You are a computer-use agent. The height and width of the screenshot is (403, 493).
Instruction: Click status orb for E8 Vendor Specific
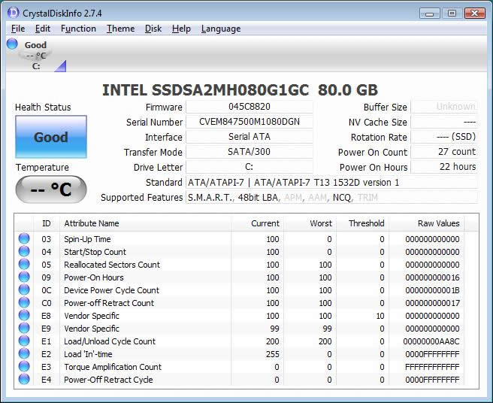(24, 316)
